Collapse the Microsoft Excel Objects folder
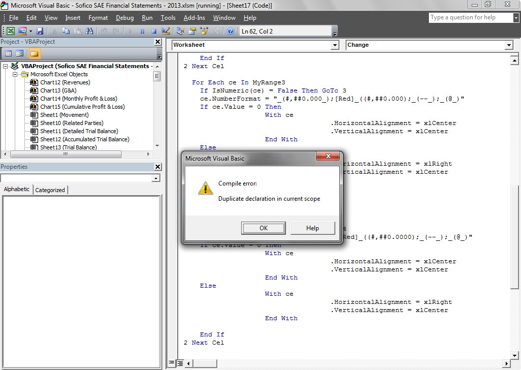The image size is (521, 370). 15,74
